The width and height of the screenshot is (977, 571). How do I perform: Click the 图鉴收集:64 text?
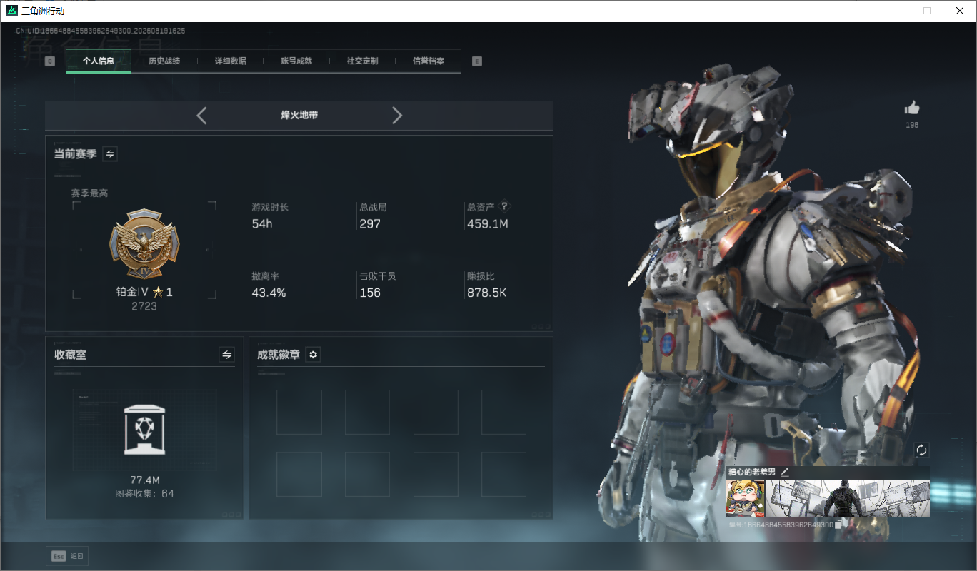tap(144, 493)
